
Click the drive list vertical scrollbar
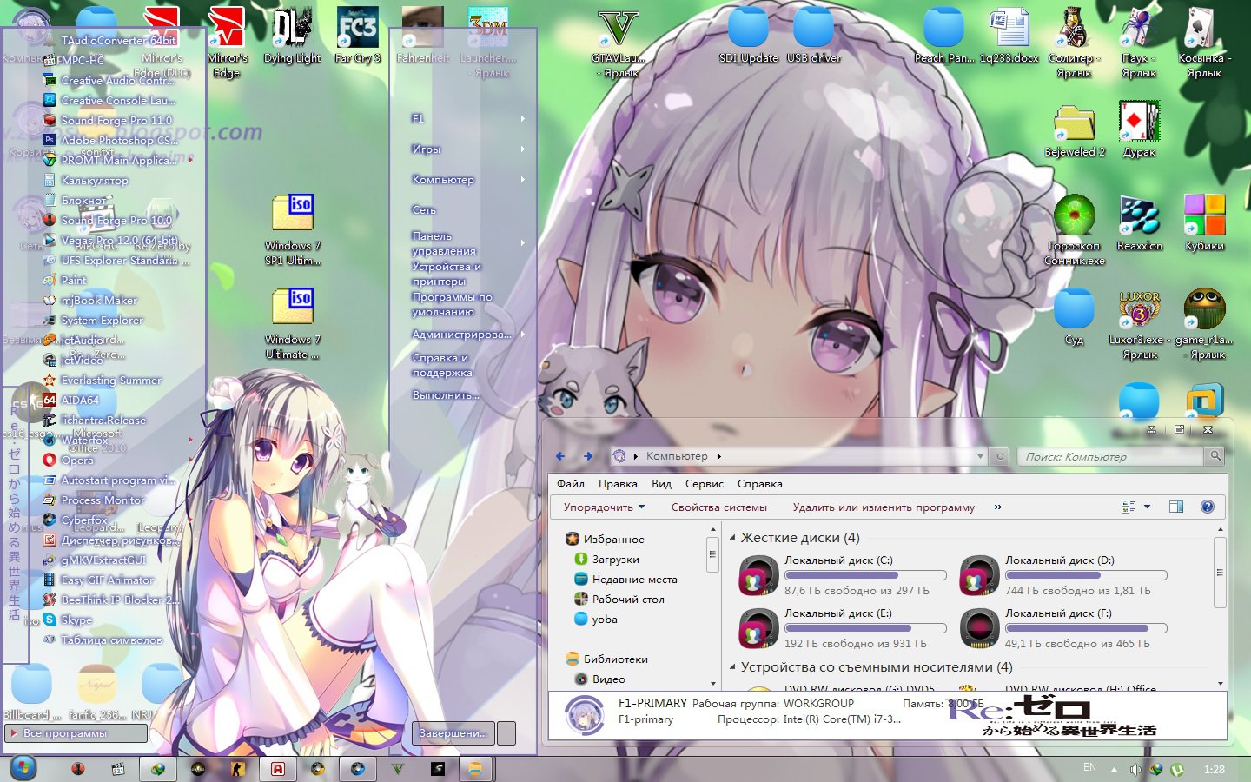tap(1220, 573)
